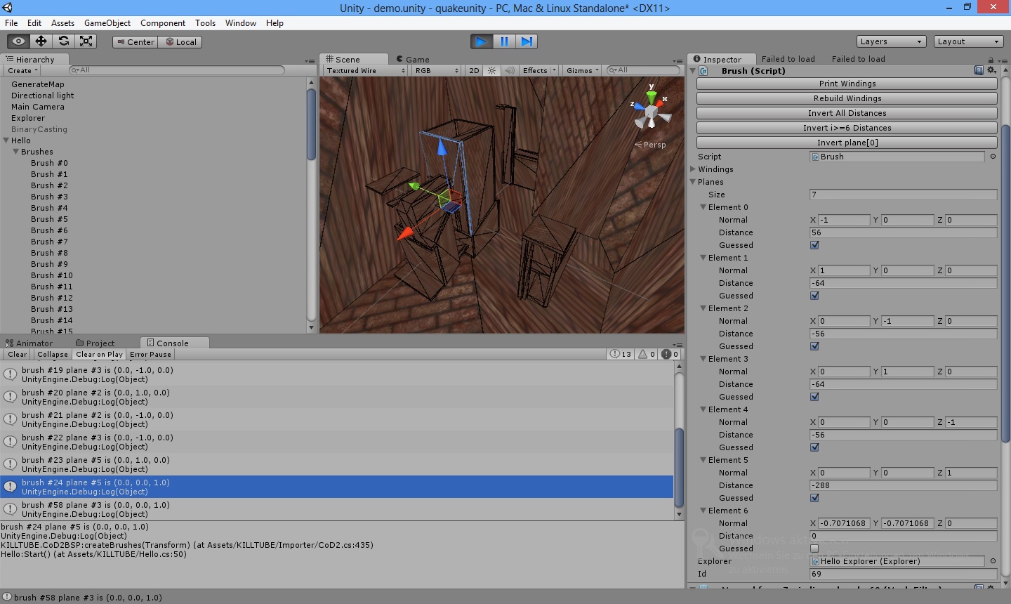Switch to the Project tab

click(x=95, y=343)
